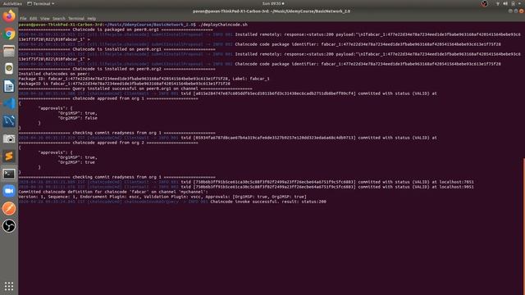Launch Postman from the dock
Screen dimensions: 525x295
(x=9, y=208)
